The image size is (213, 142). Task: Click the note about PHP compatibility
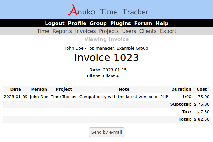(x=124, y=97)
